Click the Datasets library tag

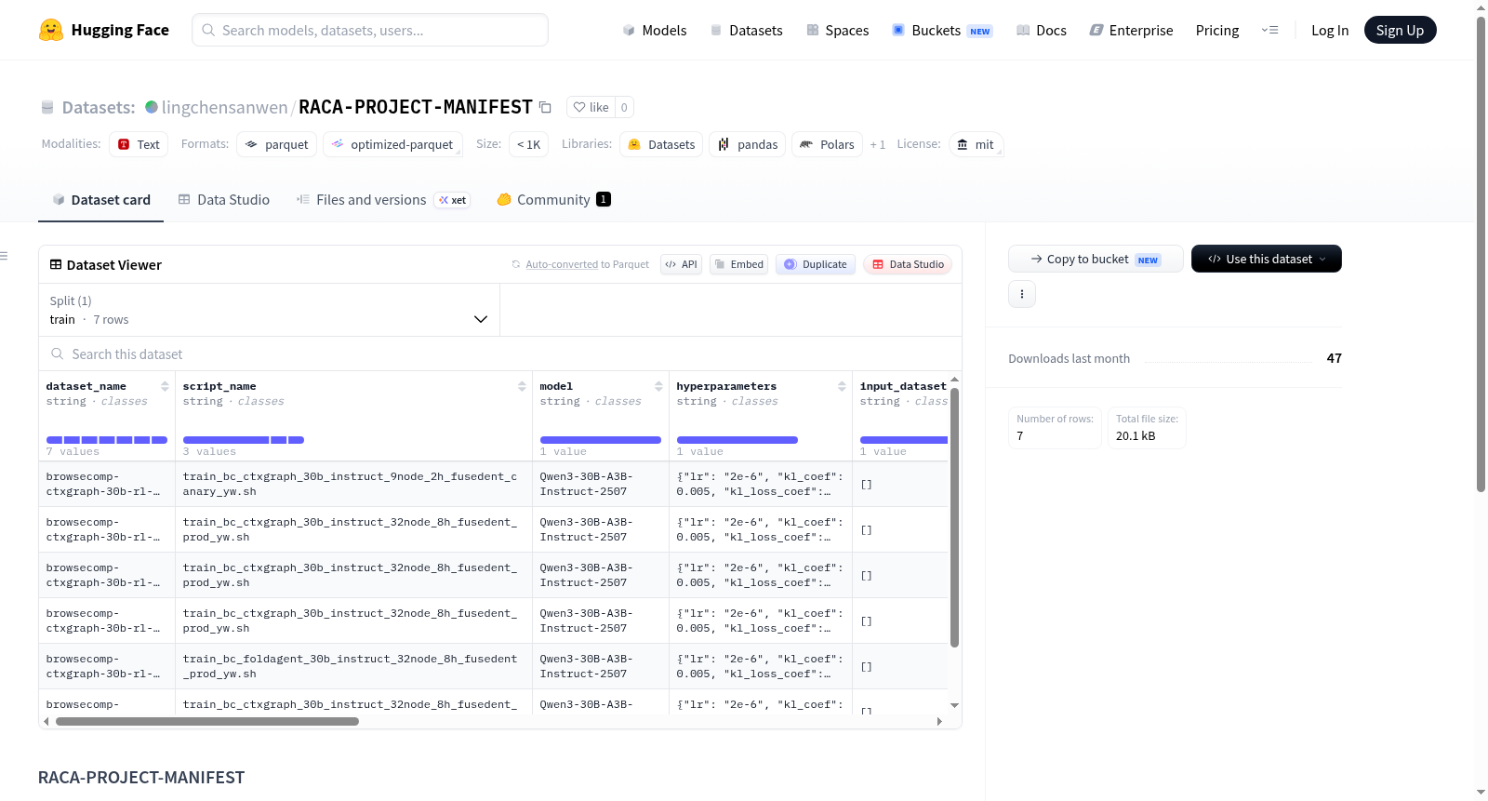coord(662,145)
